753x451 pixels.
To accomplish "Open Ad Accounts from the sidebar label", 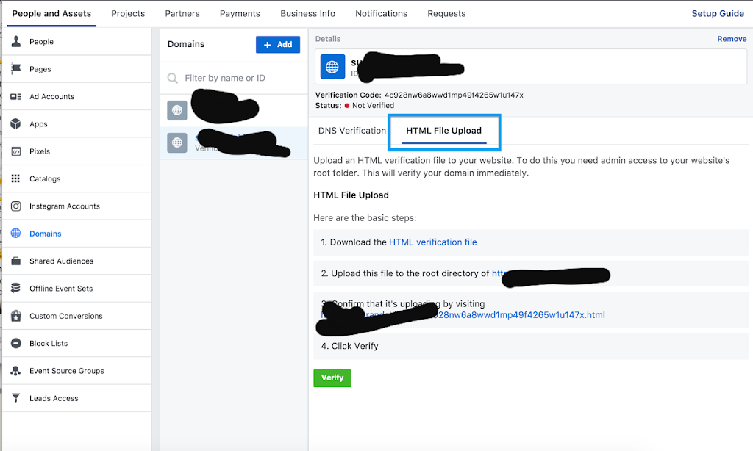I will pos(52,96).
